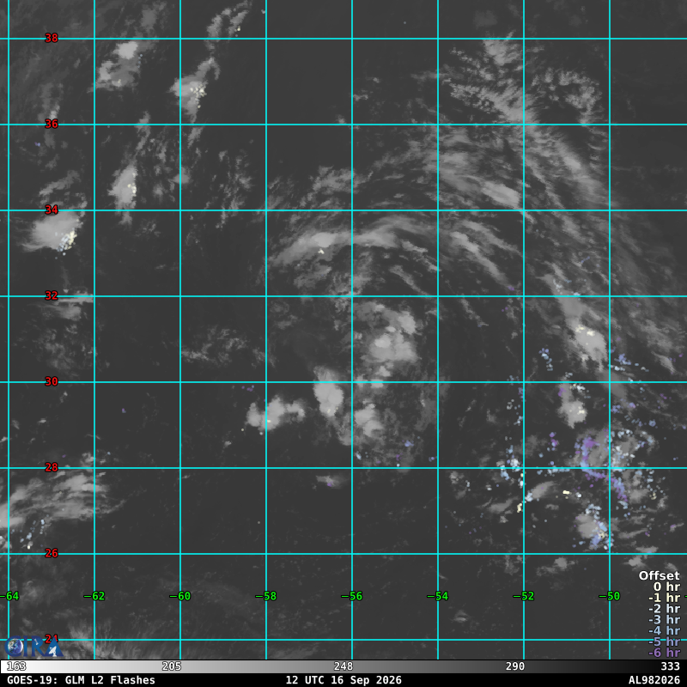Click the green -62 longitude label
Viewport: 687px width, 687px height.
[94, 596]
